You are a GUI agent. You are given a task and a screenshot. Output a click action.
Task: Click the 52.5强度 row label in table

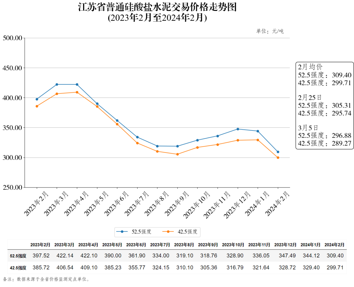pos(18,256)
